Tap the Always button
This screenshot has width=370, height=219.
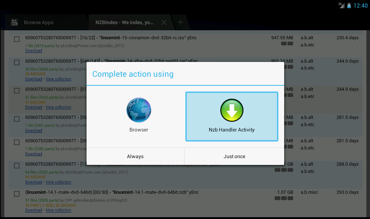click(135, 156)
